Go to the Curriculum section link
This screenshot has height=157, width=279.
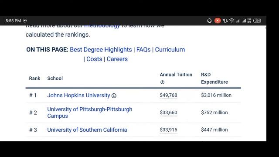tap(170, 49)
